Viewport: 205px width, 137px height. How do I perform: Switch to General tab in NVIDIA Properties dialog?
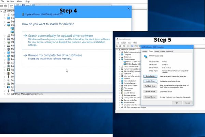point(145,52)
